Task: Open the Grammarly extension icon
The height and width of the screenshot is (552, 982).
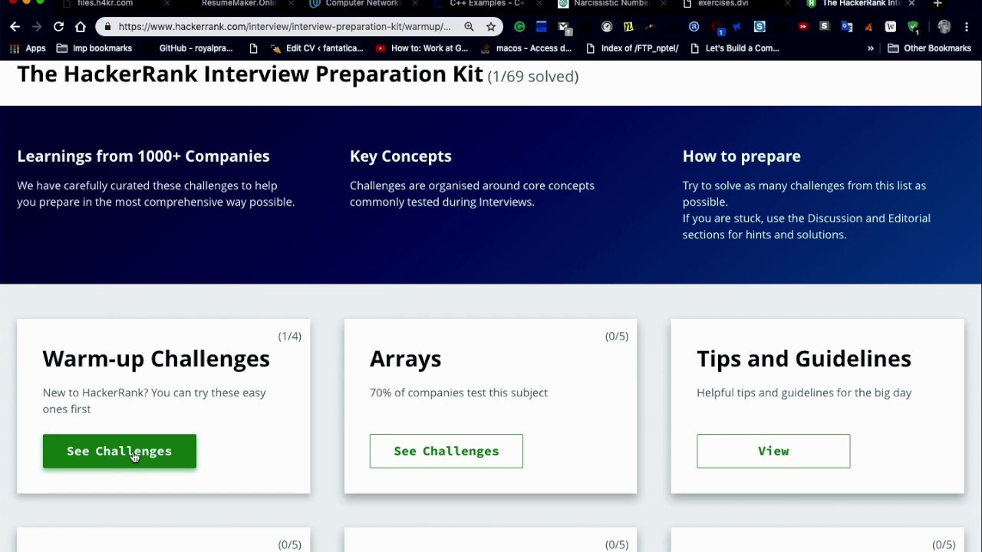Action: (x=519, y=27)
